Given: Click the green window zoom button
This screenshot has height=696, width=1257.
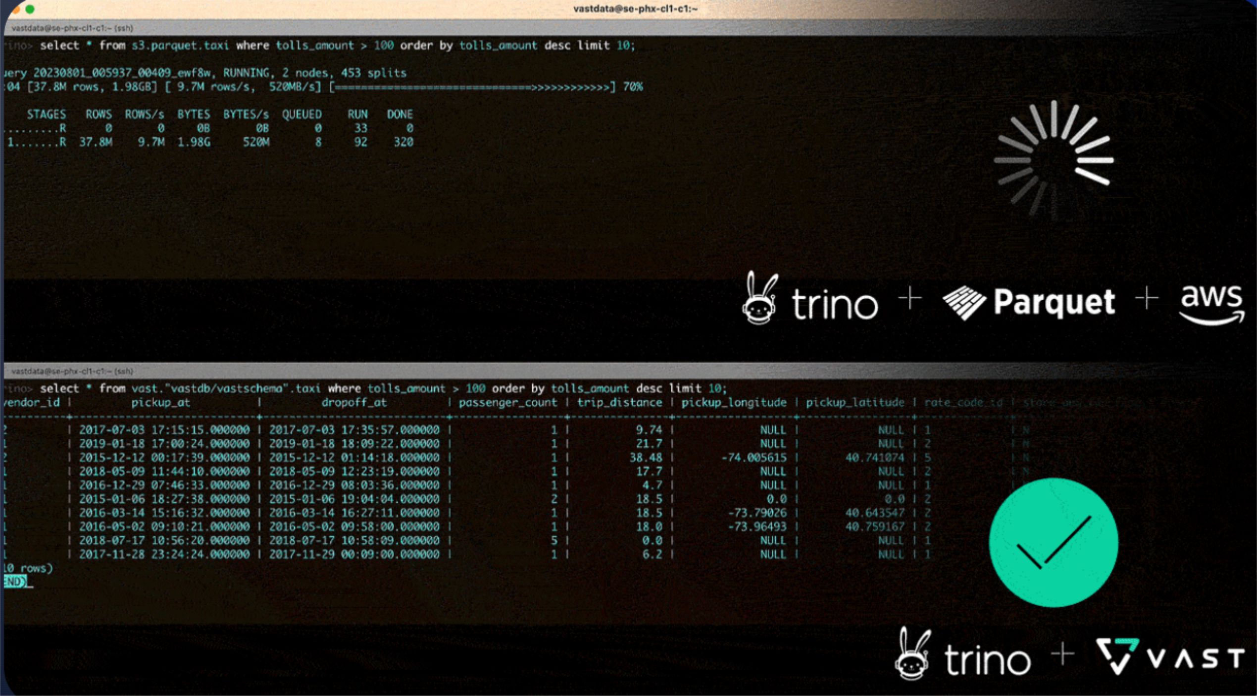Looking at the screenshot, I should pos(30,8).
